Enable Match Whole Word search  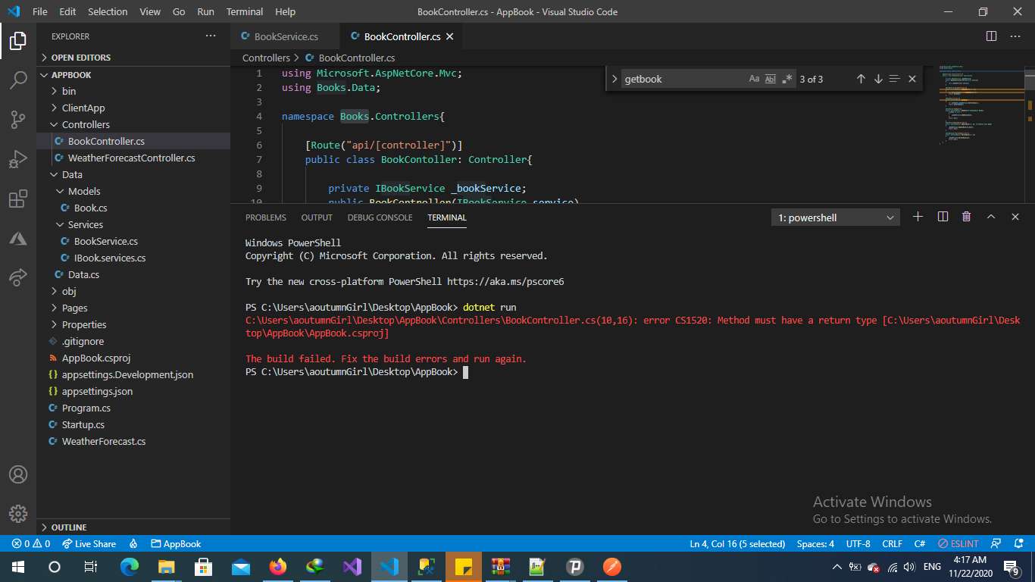click(x=770, y=78)
